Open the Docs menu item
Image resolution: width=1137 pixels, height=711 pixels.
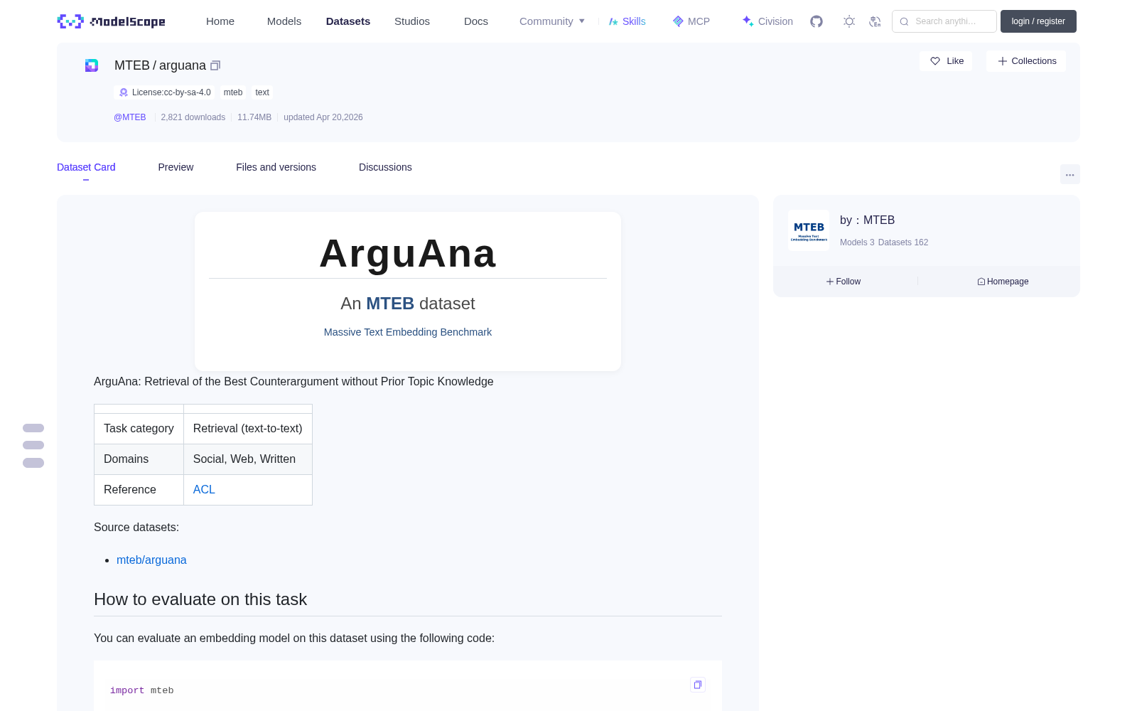476,21
